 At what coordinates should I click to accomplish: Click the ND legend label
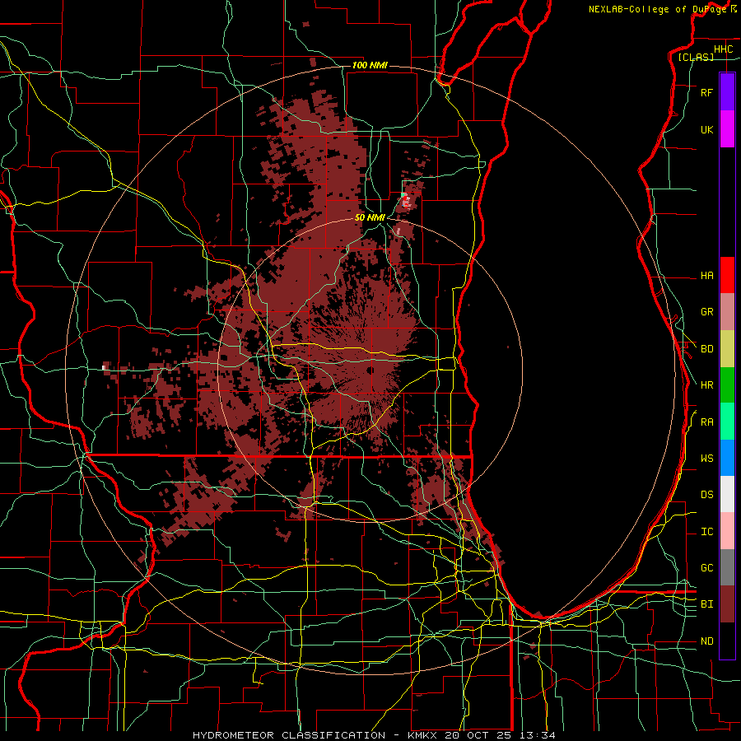coord(706,641)
